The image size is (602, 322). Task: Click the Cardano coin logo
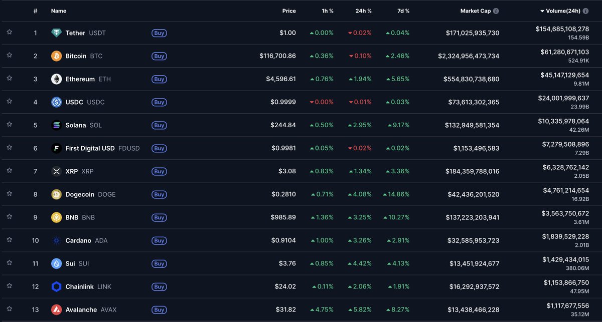click(56, 240)
